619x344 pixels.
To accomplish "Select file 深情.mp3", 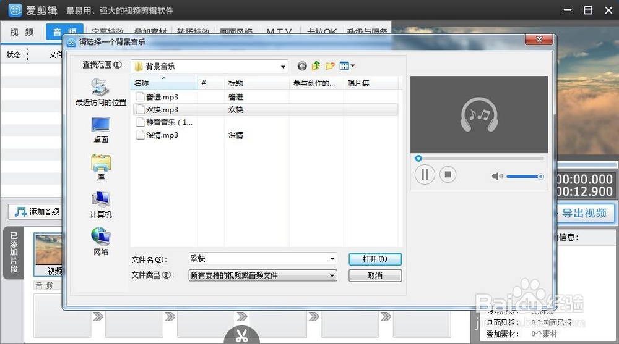I will tap(162, 135).
